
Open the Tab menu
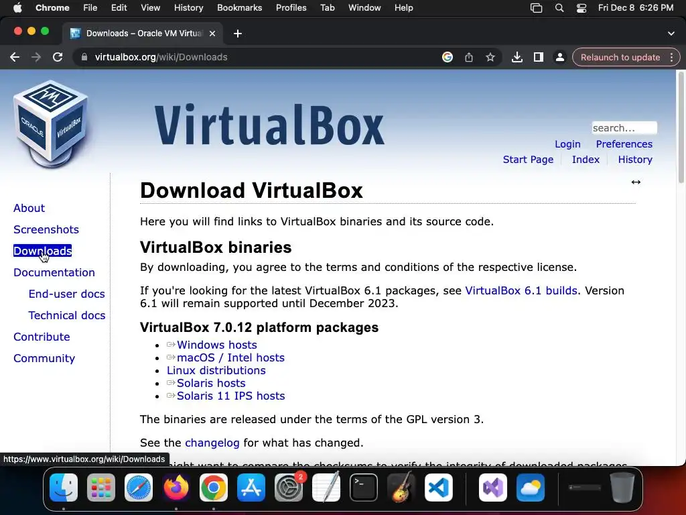(327, 8)
